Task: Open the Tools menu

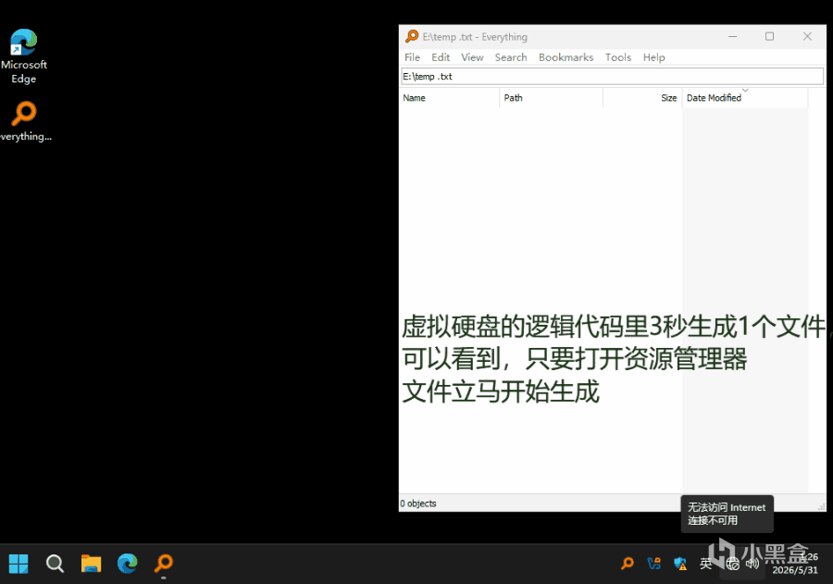Action: [x=618, y=57]
